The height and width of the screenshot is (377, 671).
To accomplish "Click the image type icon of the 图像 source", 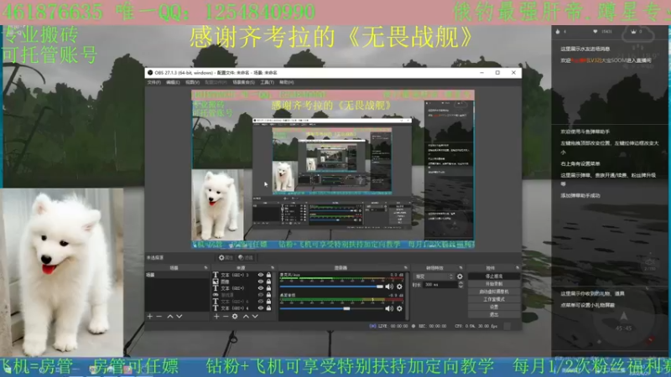I will (216, 281).
